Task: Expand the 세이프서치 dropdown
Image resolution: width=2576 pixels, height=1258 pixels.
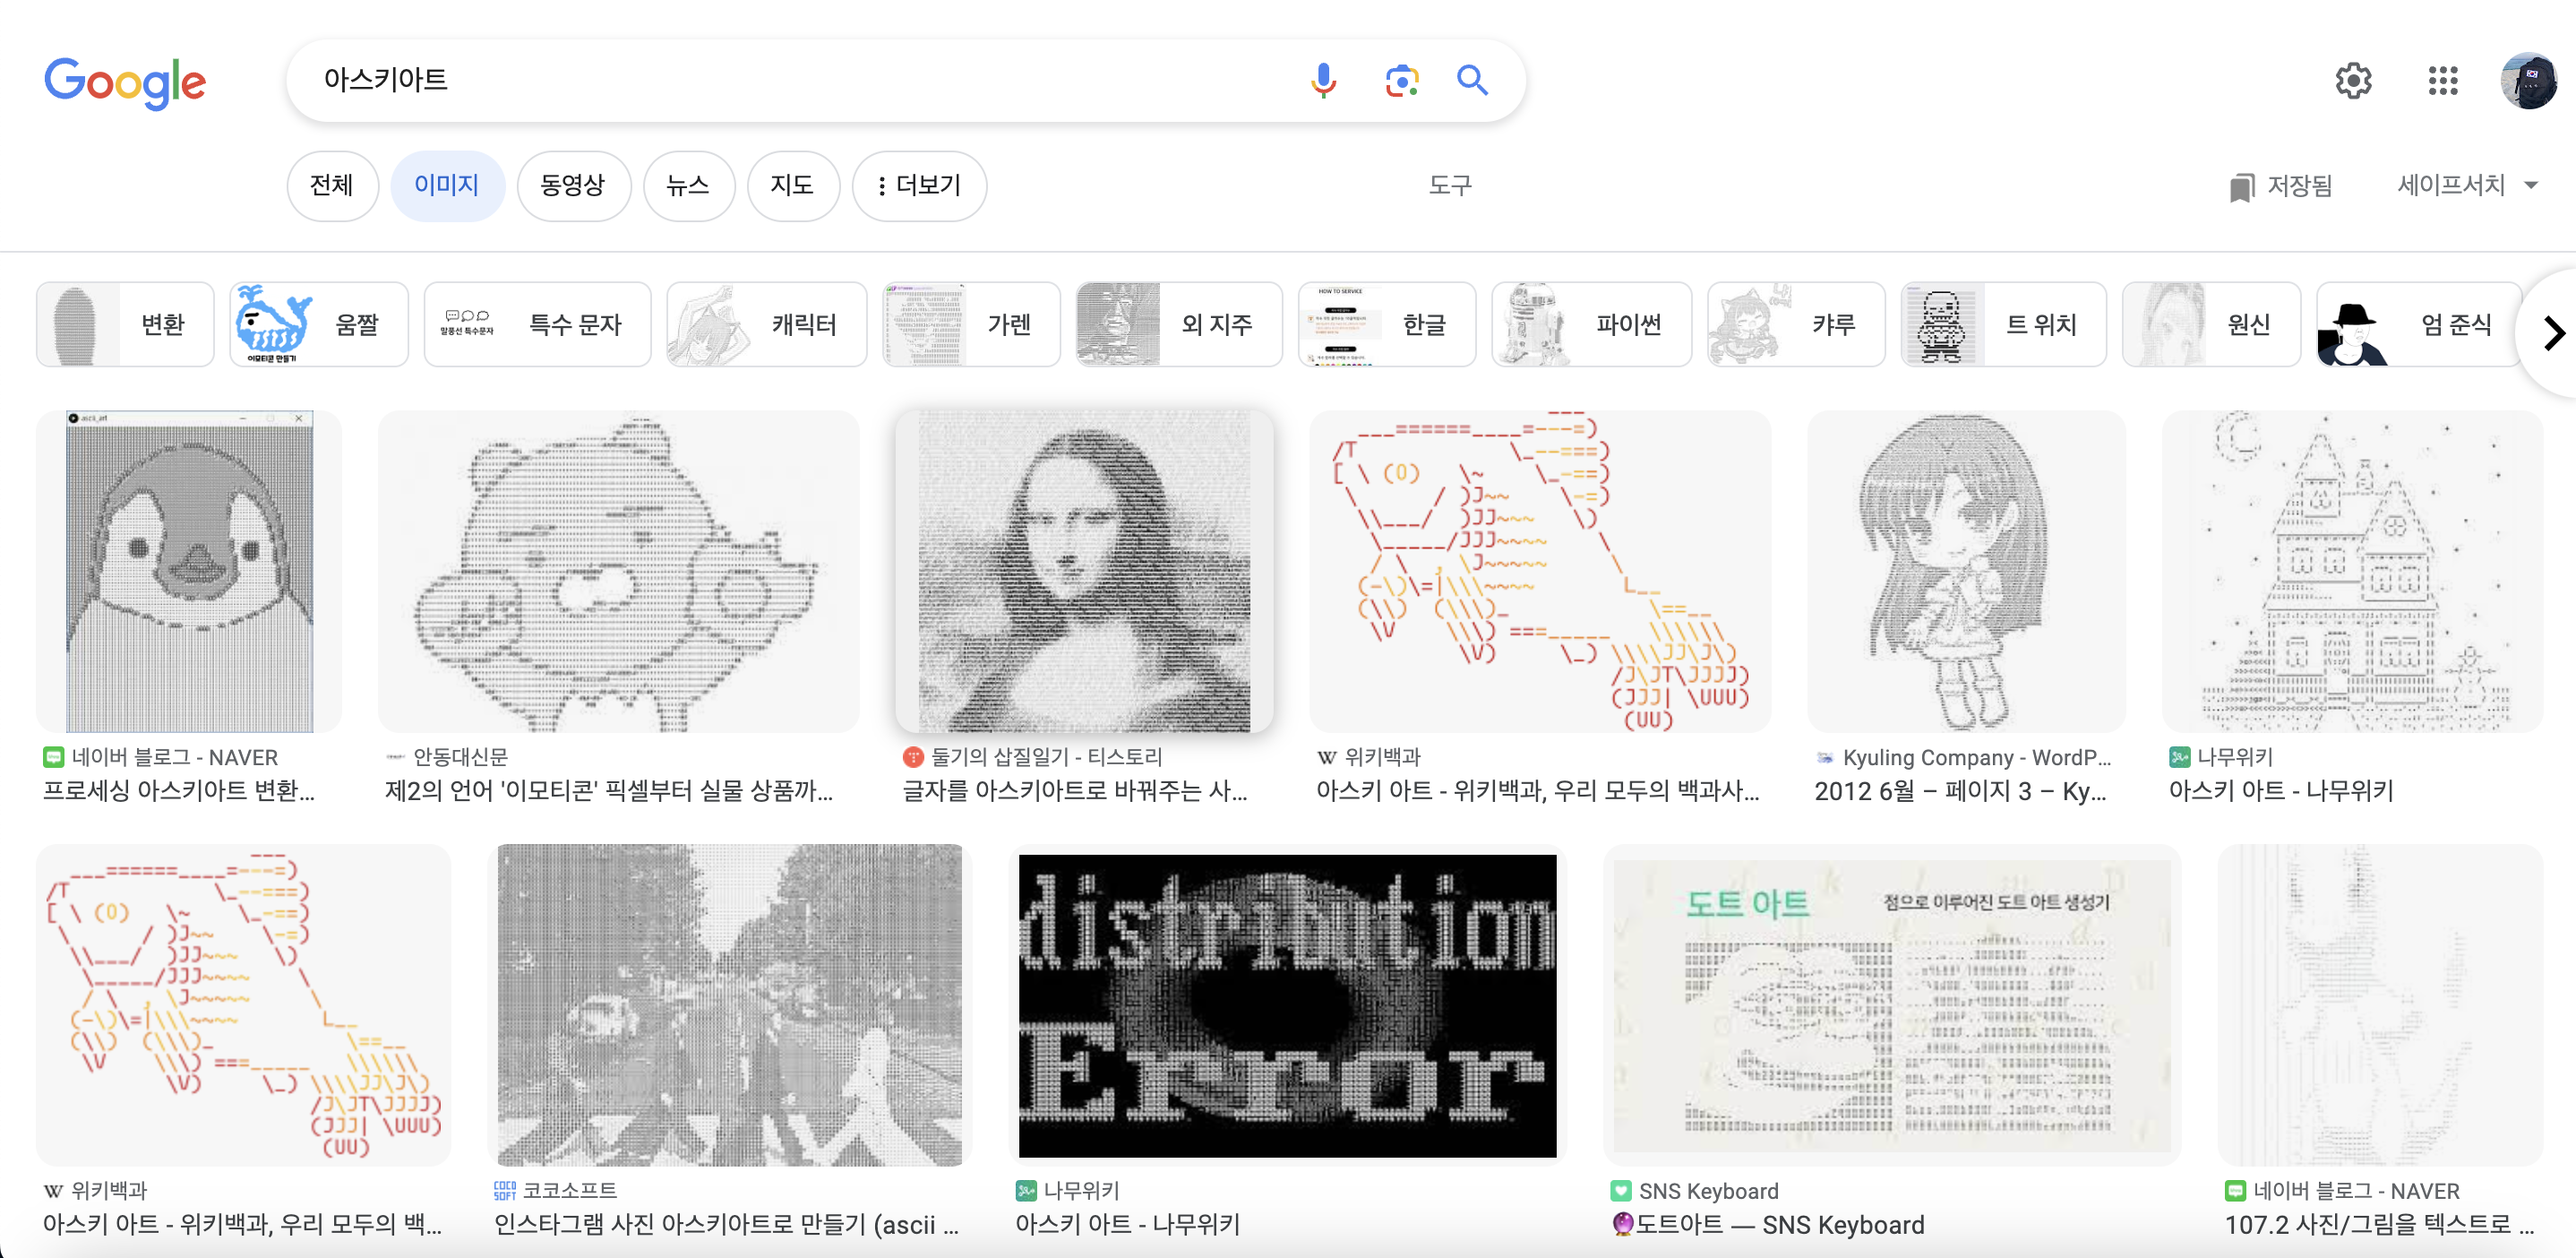Action: pos(2467,185)
